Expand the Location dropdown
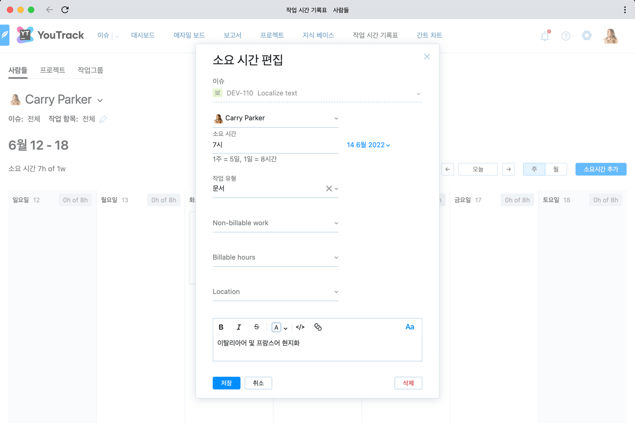The width and height of the screenshot is (635, 423). coord(336,292)
